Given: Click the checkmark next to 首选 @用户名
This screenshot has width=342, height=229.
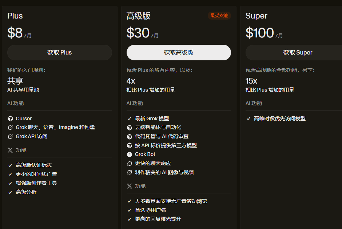Looking at the screenshot, I should 129,210.
